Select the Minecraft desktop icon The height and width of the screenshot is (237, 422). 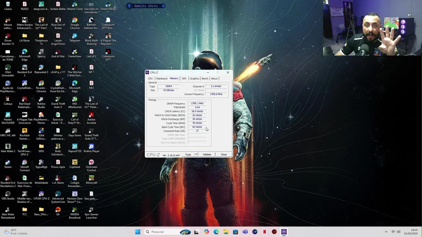[91, 180]
